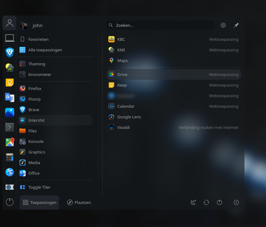Image resolution: width=266 pixels, height=227 pixels.
Task: Select the Media category
Action: (55, 163)
